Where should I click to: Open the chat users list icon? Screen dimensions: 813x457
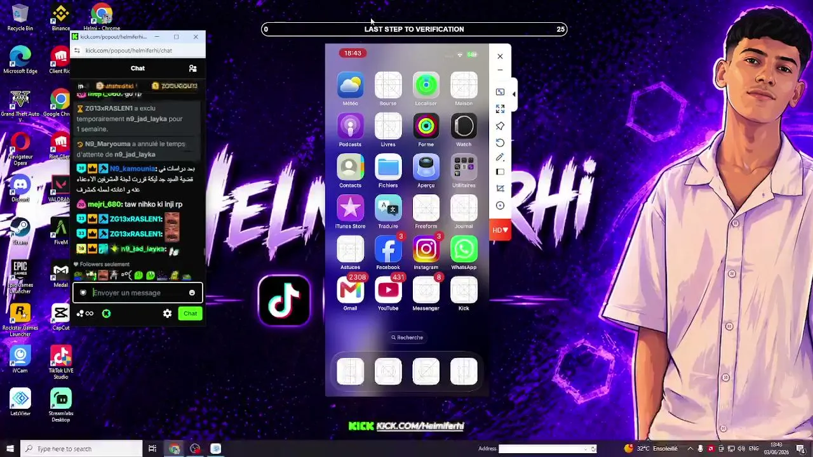click(x=192, y=68)
